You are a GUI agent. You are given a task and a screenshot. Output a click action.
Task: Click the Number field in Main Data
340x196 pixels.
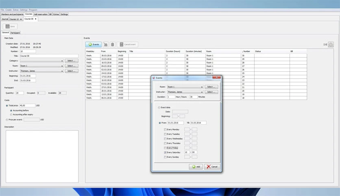28,51
